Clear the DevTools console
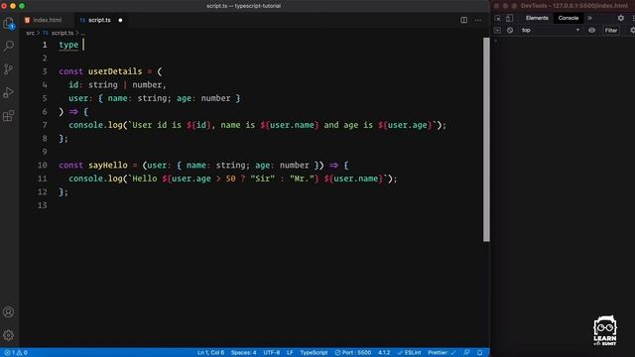This screenshot has height=357, width=635. click(510, 31)
